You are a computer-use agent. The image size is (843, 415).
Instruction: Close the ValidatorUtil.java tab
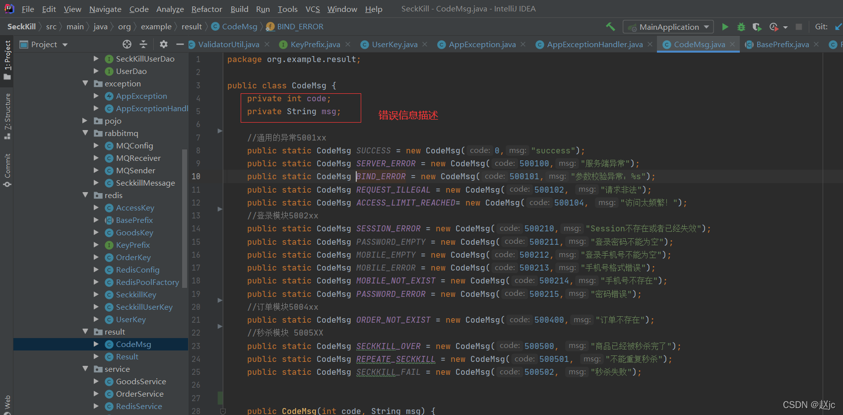(267, 44)
